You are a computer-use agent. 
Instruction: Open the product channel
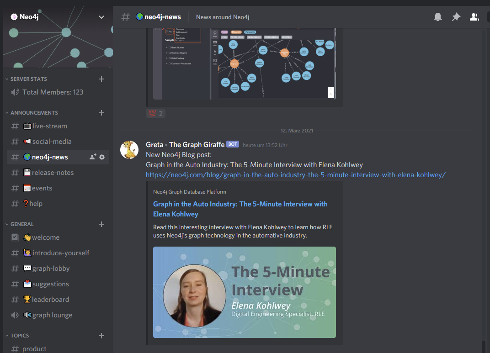[58, 348]
